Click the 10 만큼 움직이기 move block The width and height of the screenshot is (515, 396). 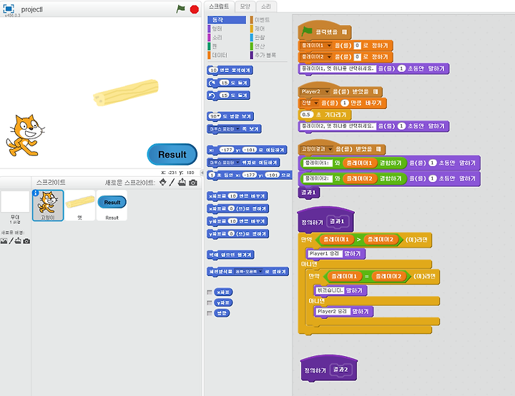[230, 71]
